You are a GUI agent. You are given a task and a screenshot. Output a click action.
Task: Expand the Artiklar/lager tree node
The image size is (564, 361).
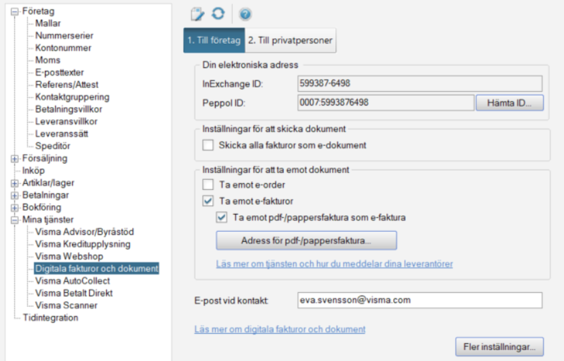(x=14, y=183)
